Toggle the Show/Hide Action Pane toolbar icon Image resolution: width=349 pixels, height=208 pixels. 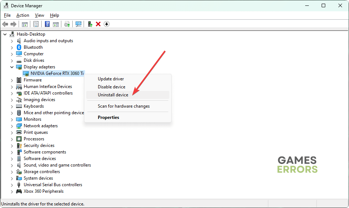55,24
